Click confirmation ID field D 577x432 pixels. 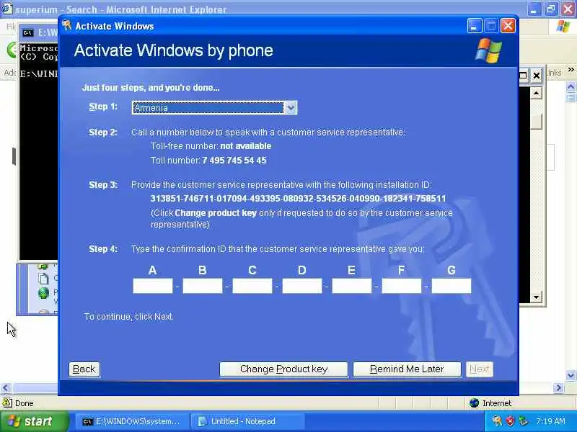point(302,286)
